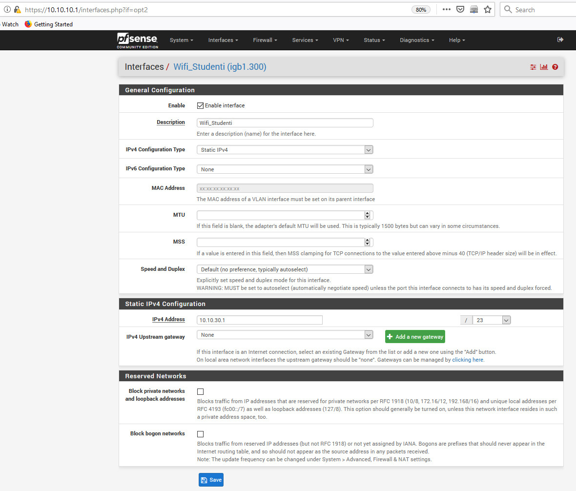This screenshot has height=491, width=576.
Task: Click Add a new gateway button
Action: (x=415, y=337)
